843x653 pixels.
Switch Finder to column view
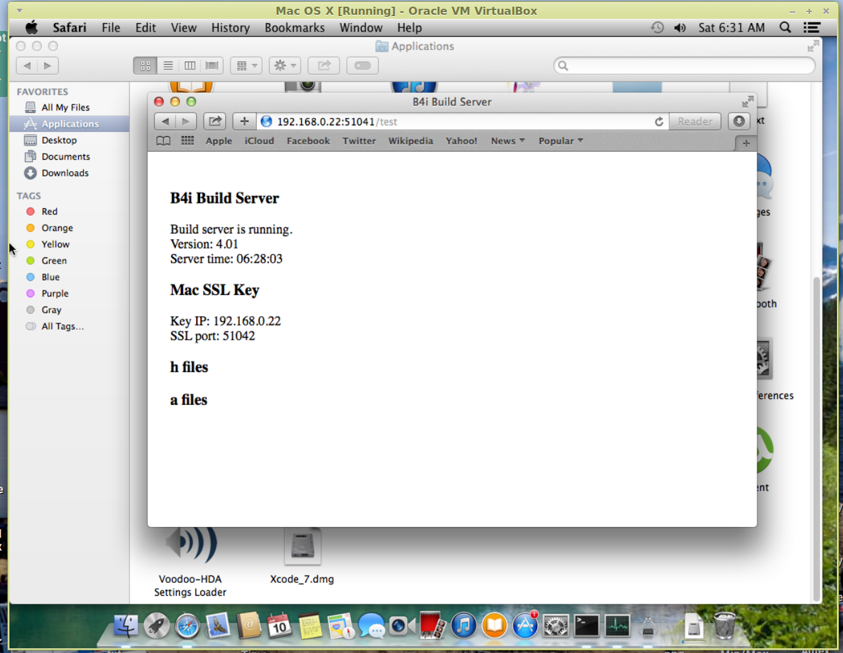click(x=190, y=65)
